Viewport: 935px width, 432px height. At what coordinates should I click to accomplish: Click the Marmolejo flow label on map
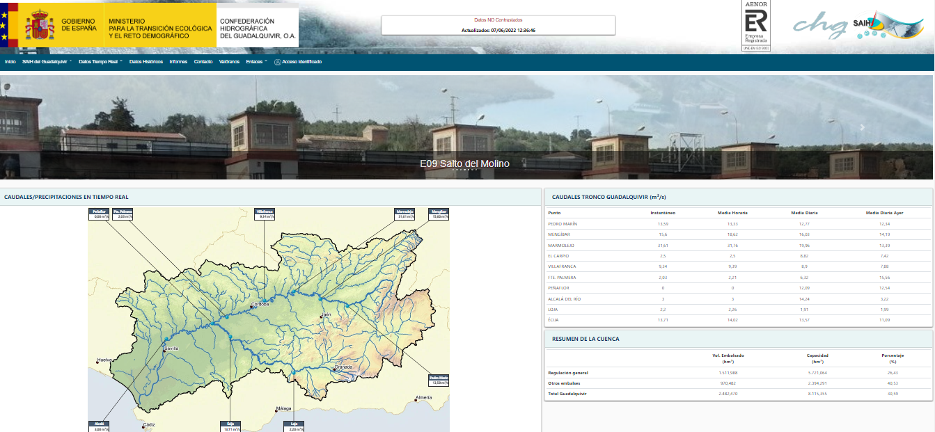pyautogui.click(x=404, y=214)
